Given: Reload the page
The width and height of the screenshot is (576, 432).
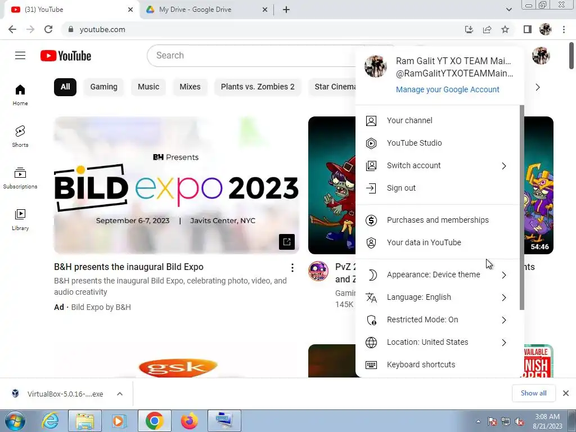Looking at the screenshot, I should coord(48,29).
